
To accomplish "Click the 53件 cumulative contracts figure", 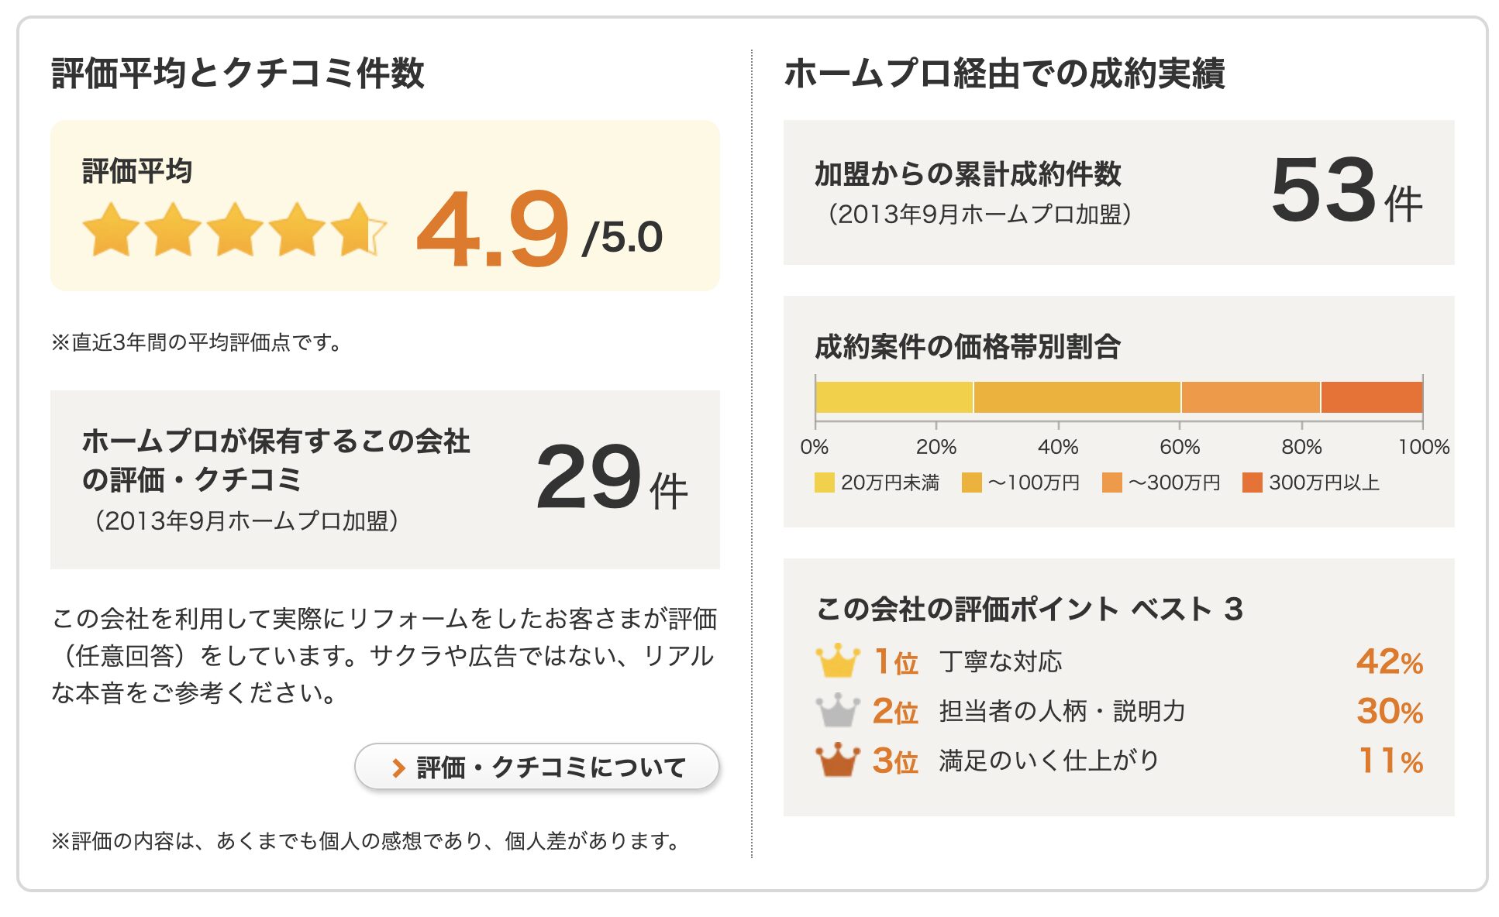I will (1346, 191).
